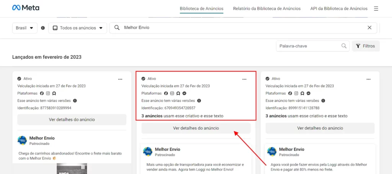
Task: Click the Palavra-chave magnifier icon
Action: coord(344,46)
